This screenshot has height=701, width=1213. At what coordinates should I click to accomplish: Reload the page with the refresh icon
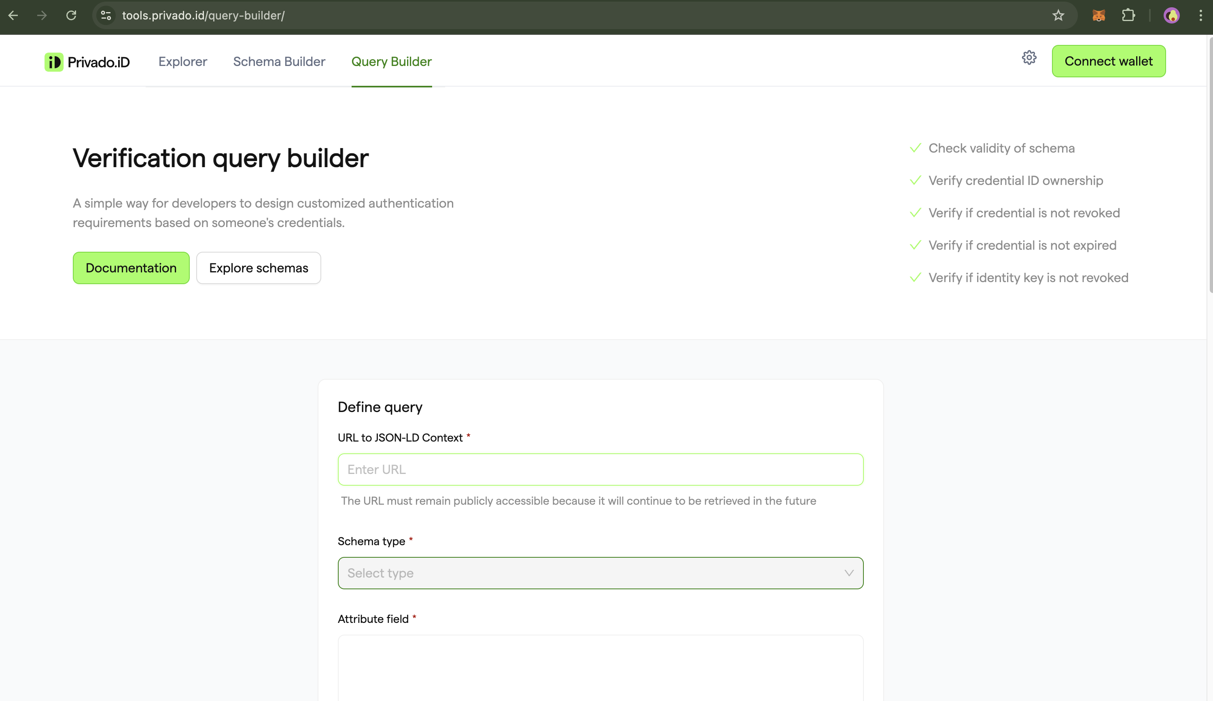[x=71, y=15]
